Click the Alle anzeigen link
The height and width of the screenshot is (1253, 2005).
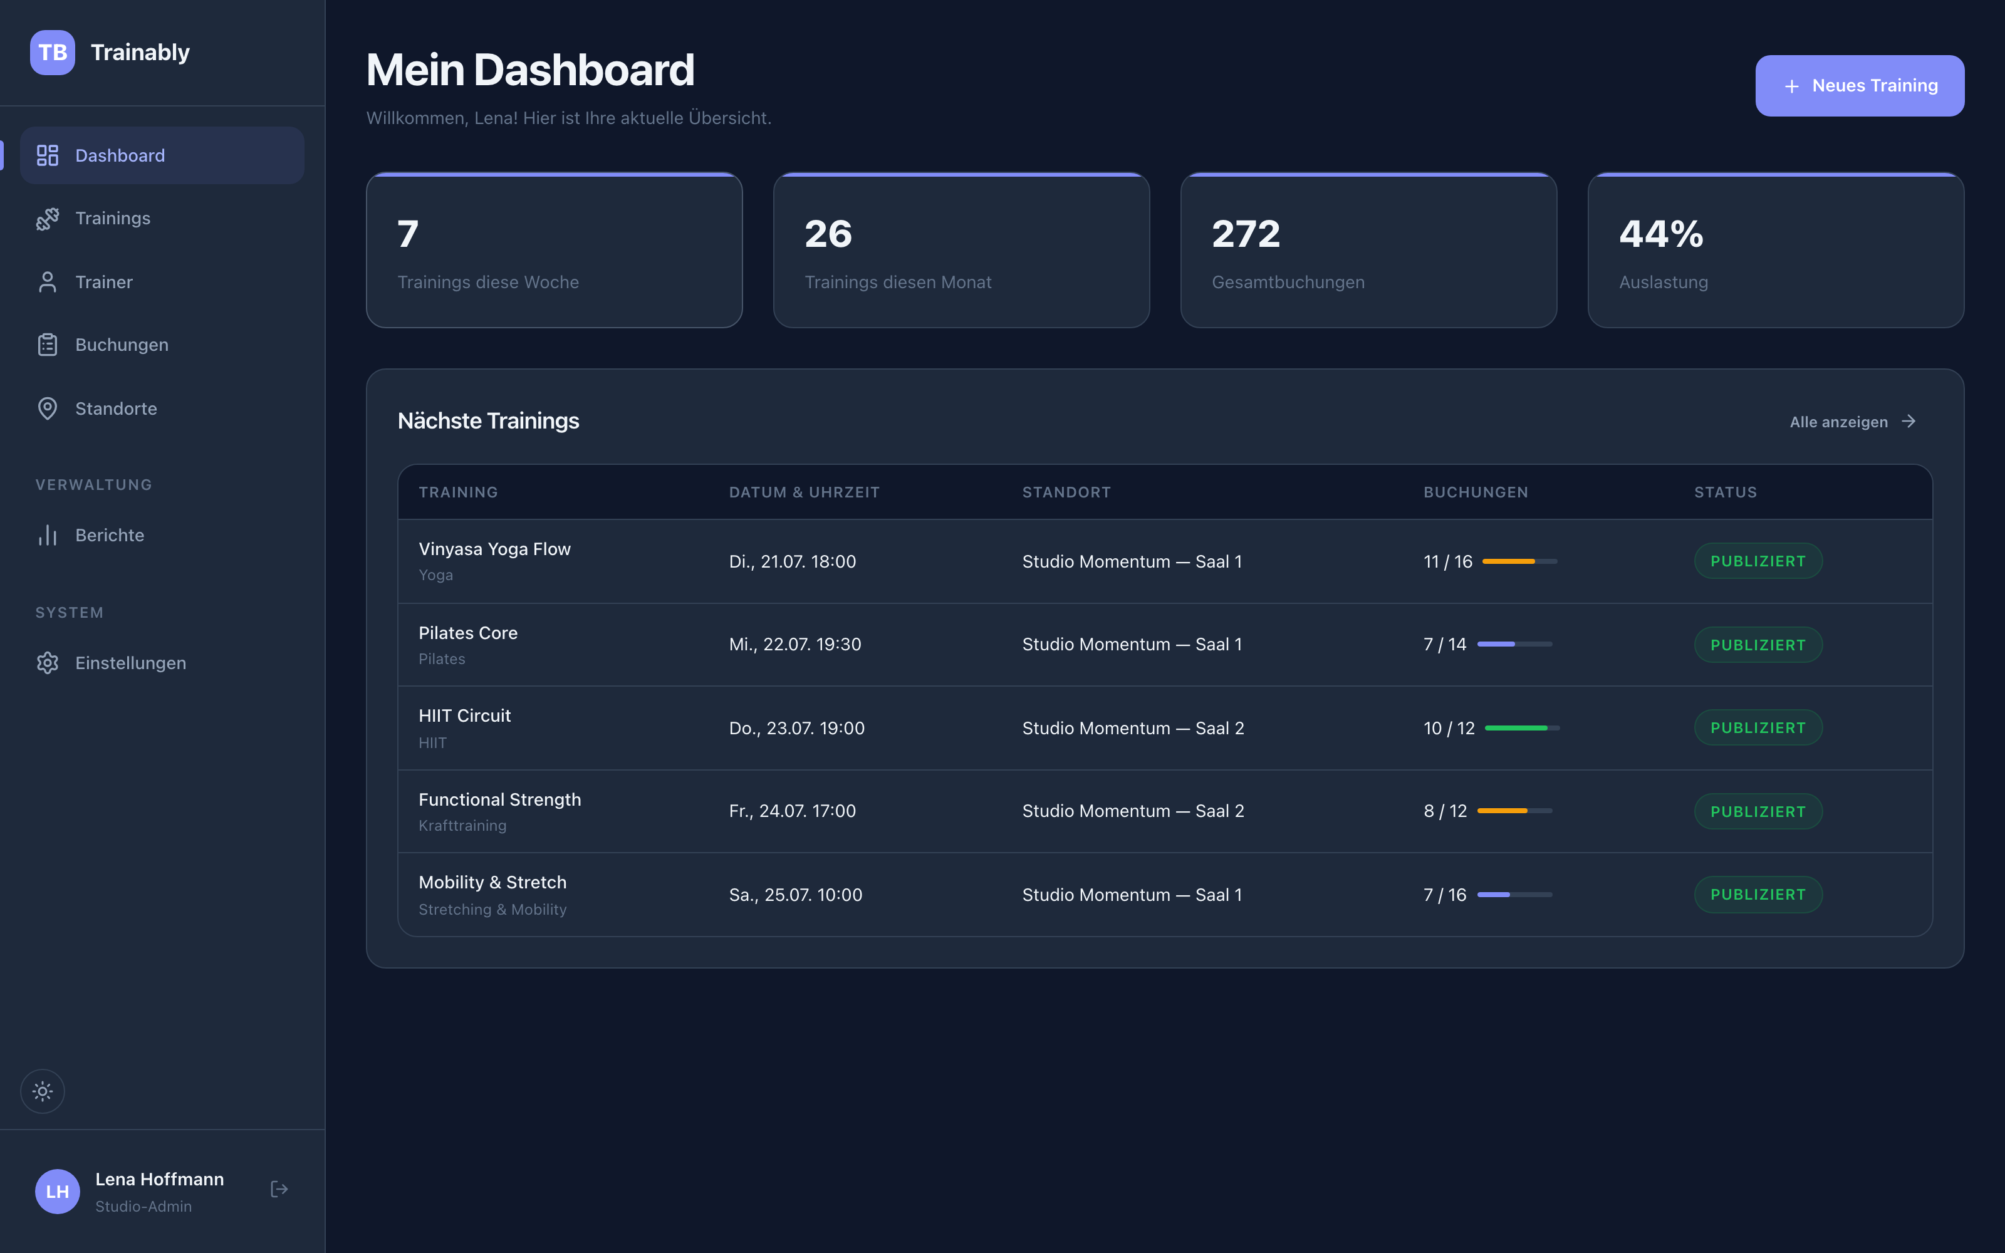point(1853,422)
